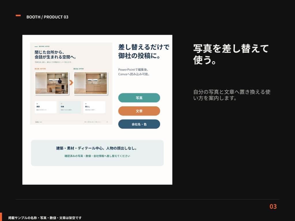Image resolution: width=295 pixels, height=221 pixels.
Task: Click the small BEFORE / AFTER label
Action: point(44,46)
